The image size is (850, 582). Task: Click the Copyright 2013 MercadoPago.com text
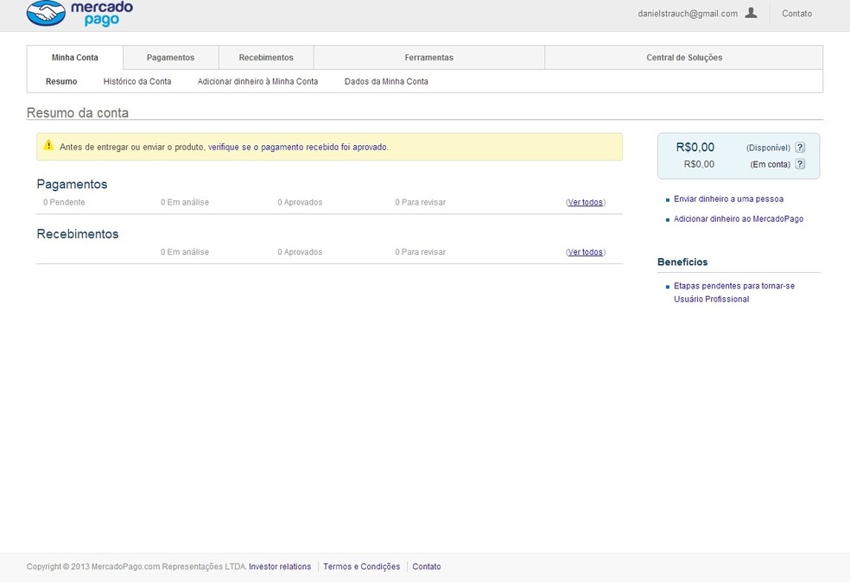click(136, 566)
